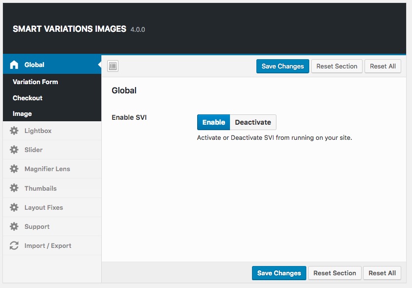Open the Checkout subsection
The height and width of the screenshot is (288, 412).
point(27,98)
